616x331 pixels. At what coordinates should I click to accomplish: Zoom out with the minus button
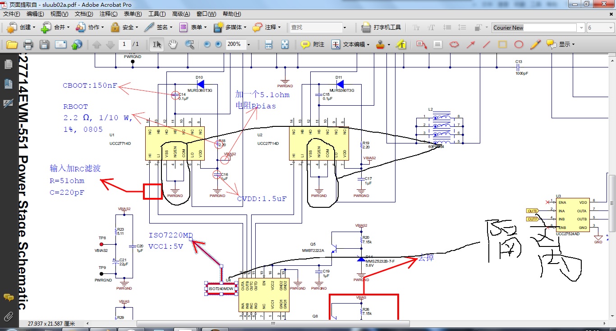click(207, 45)
